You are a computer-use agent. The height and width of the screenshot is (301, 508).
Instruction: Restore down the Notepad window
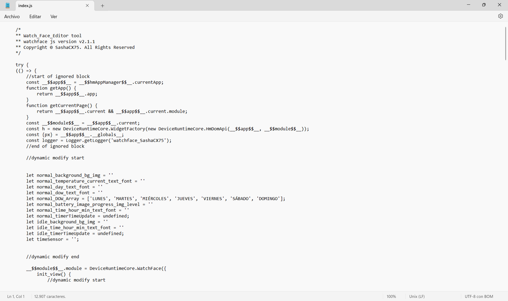484,5
